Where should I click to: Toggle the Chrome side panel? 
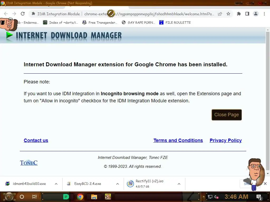coord(247,14)
